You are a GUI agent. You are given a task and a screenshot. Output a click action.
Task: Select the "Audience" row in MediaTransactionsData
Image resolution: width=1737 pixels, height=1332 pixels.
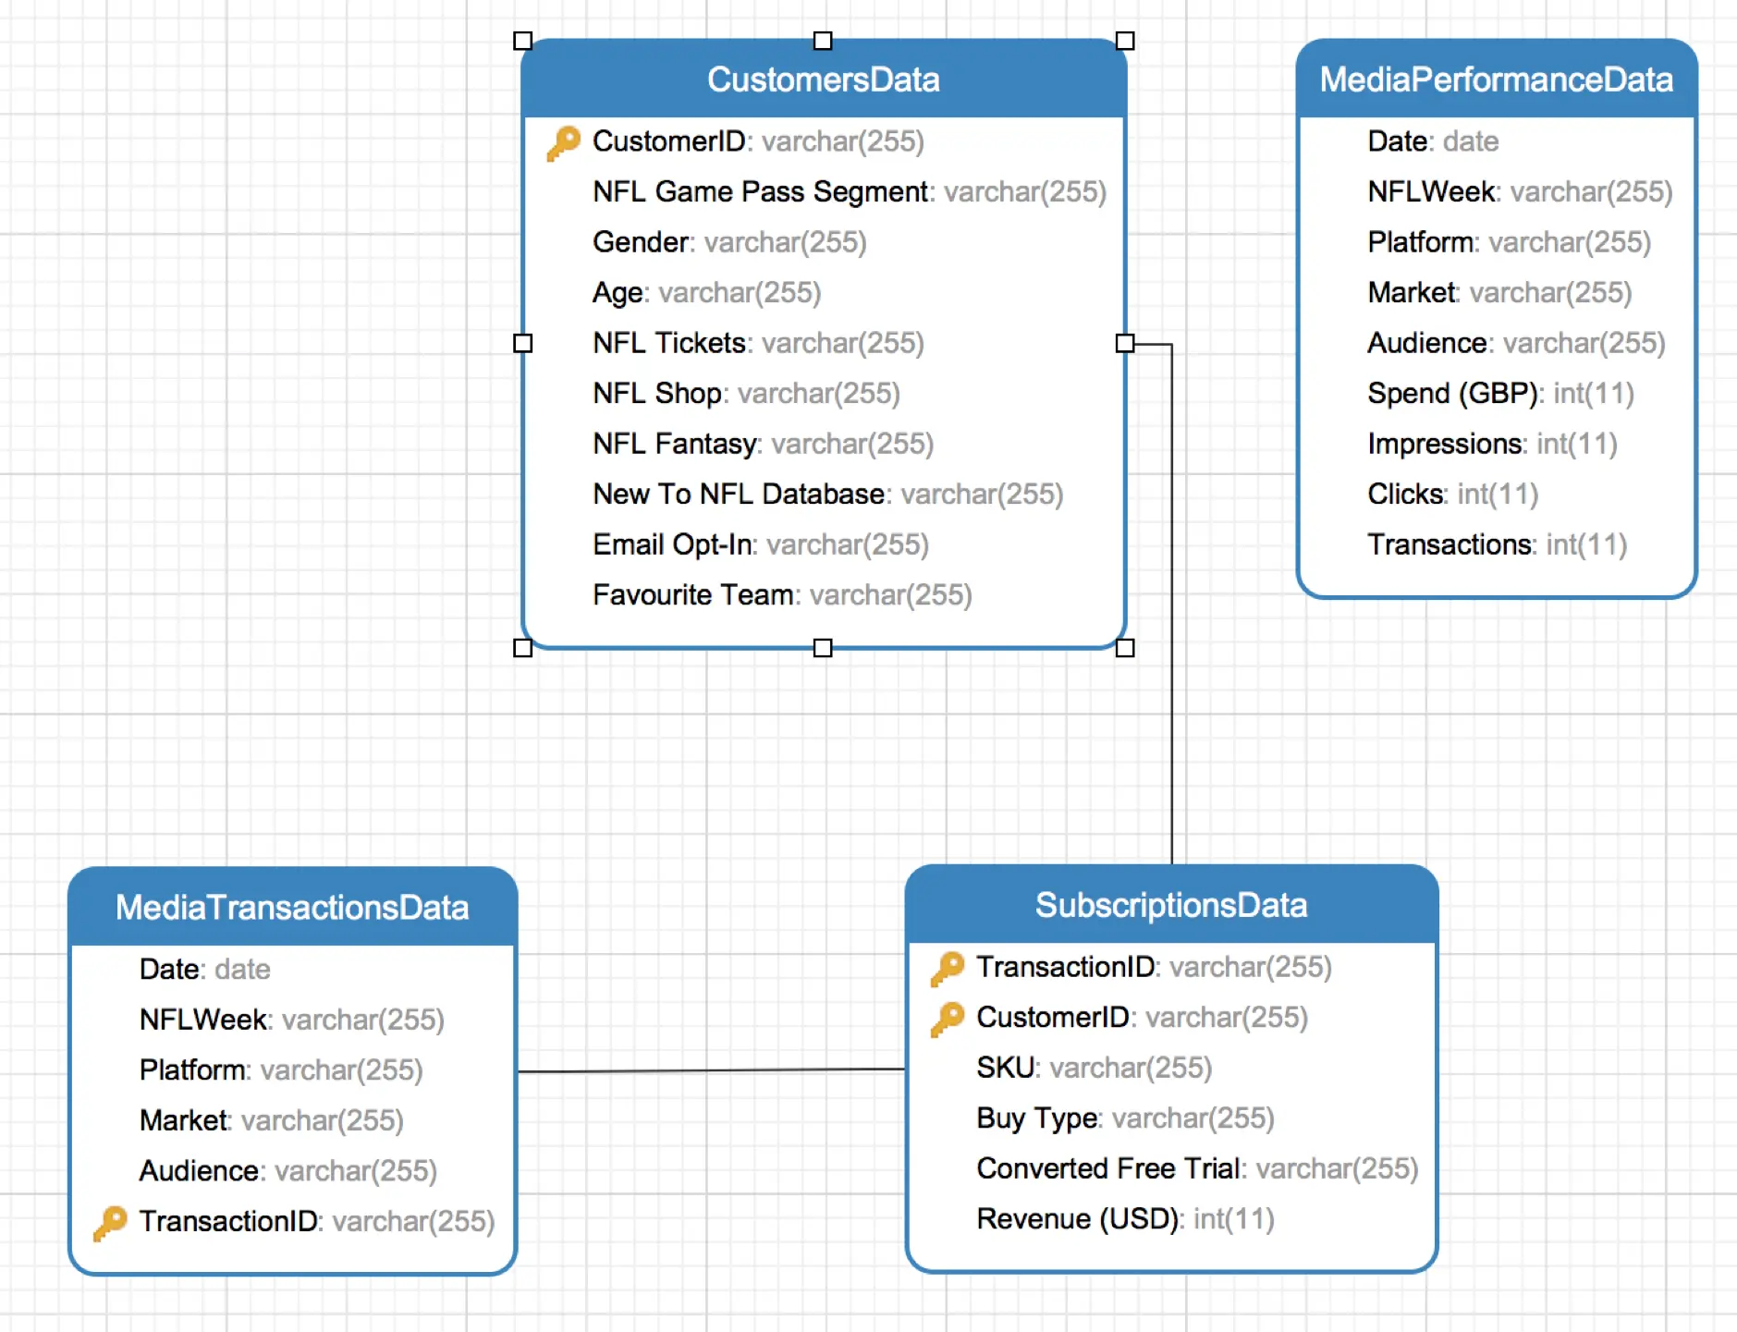[287, 1171]
